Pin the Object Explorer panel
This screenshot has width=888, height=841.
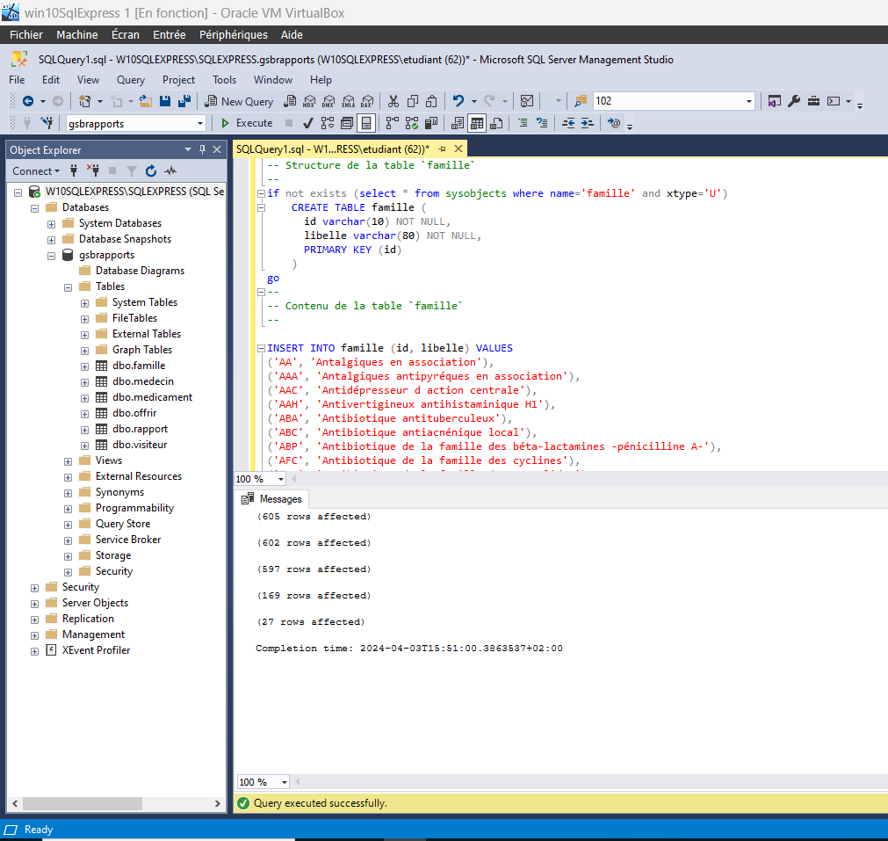click(203, 150)
